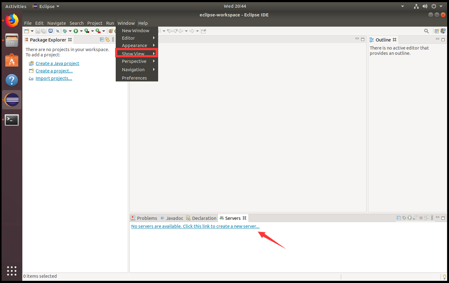Open the Servers view menu dots
The image size is (449, 283).
coord(432,218)
